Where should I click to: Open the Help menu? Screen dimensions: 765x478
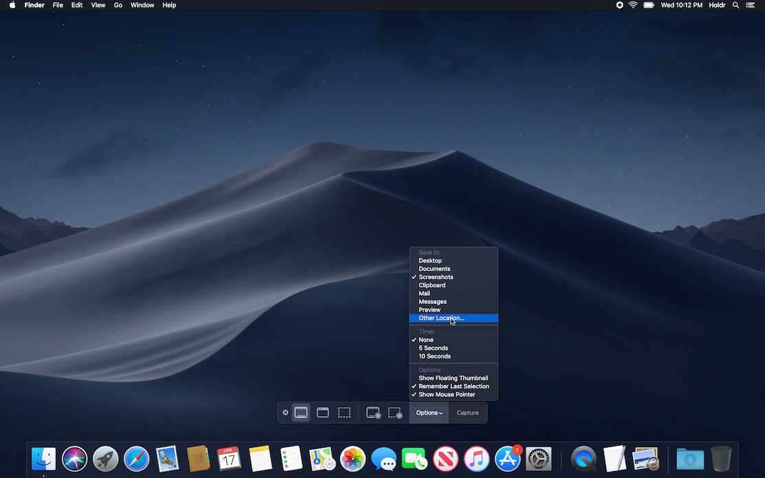click(x=169, y=5)
